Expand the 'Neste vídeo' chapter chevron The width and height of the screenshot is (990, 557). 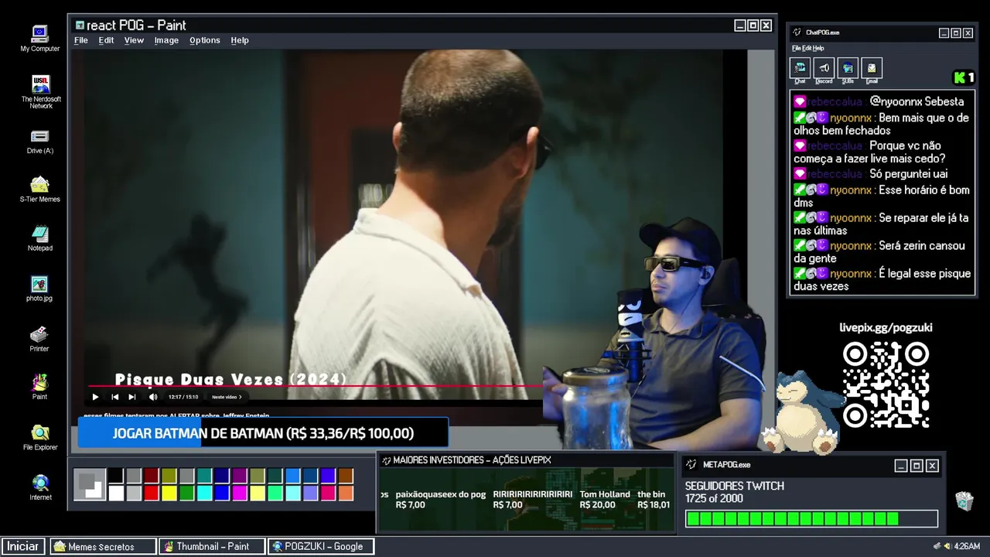pyautogui.click(x=241, y=397)
